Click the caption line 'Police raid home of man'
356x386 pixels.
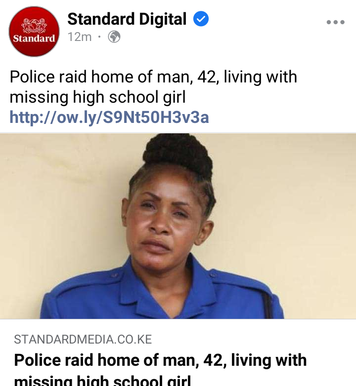101,77
